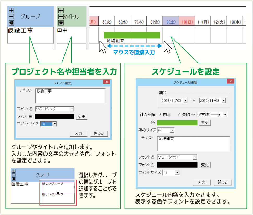Image resolution: width=253 pixels, height=215 pixels.
Task: Select the 田中 title cell
Action: (x=71, y=35)
